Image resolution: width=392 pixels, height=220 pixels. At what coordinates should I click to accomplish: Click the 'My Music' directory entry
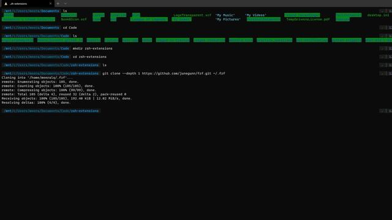coord(225,15)
